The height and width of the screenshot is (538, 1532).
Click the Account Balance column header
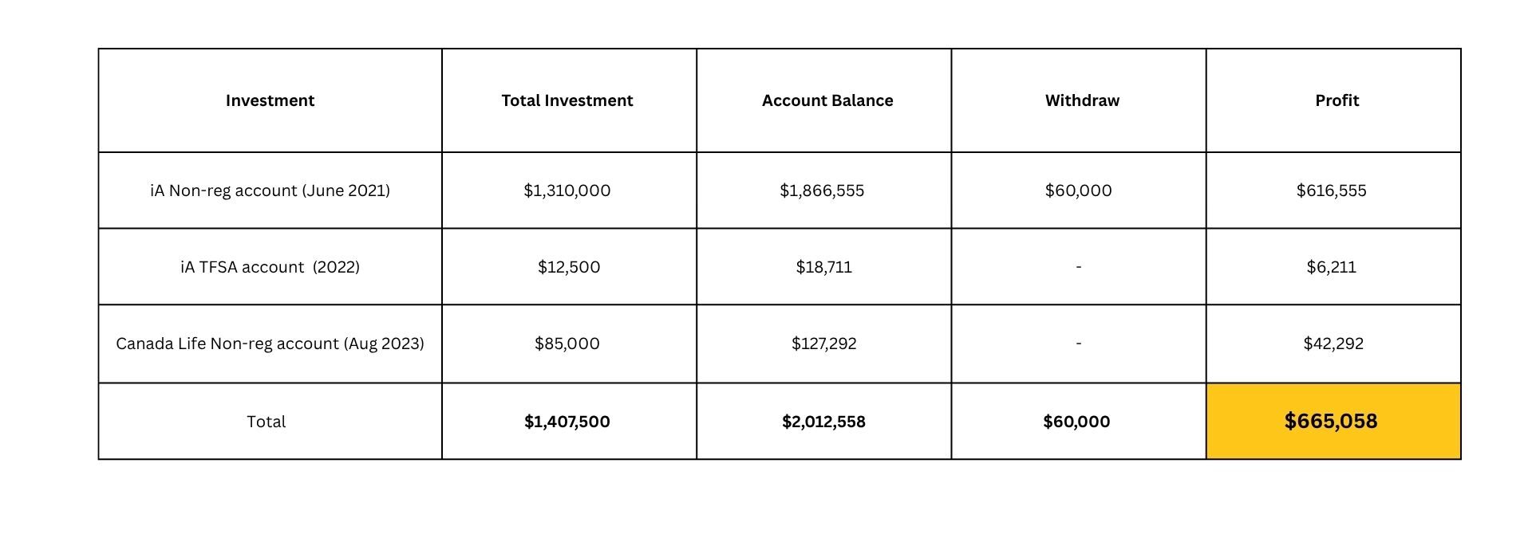click(827, 100)
